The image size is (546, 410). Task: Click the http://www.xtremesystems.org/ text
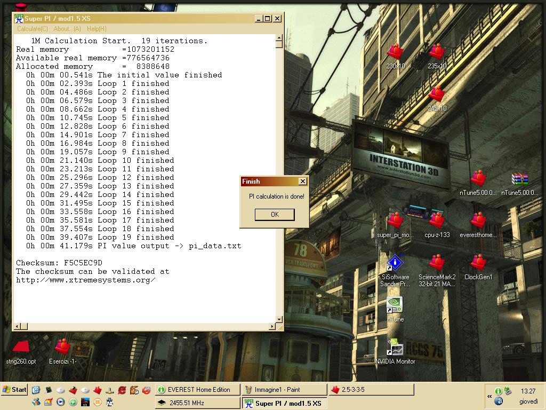pyautogui.click(x=86, y=280)
